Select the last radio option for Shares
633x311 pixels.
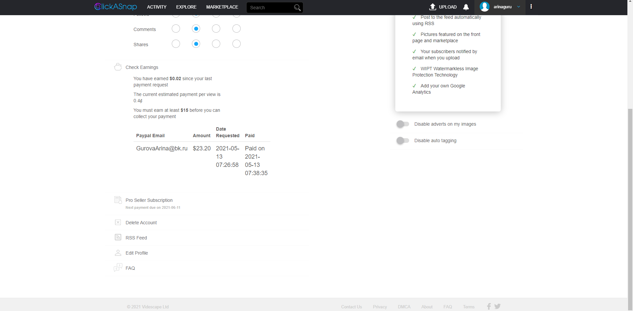point(236,44)
